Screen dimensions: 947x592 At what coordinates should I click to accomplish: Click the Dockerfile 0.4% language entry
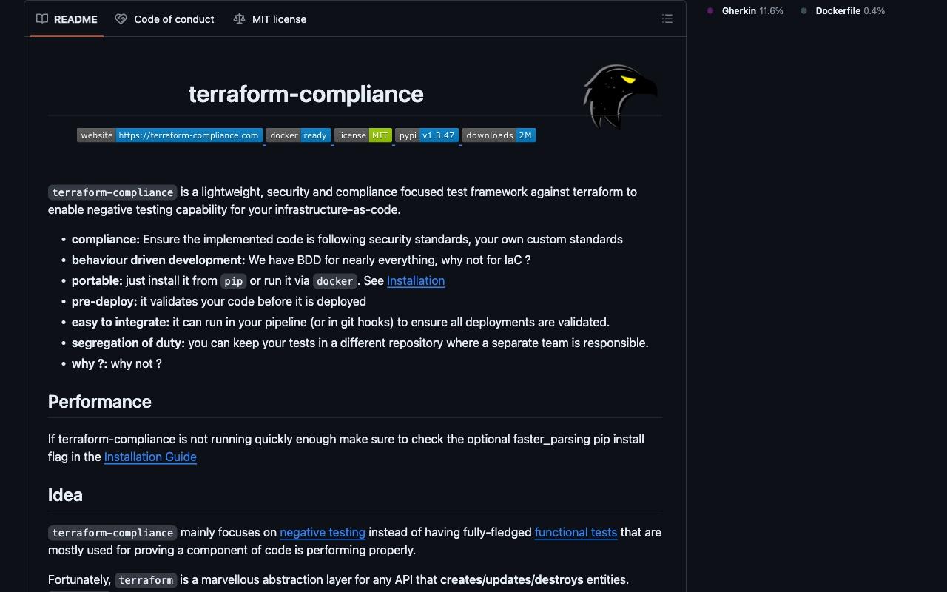pyautogui.click(x=843, y=11)
